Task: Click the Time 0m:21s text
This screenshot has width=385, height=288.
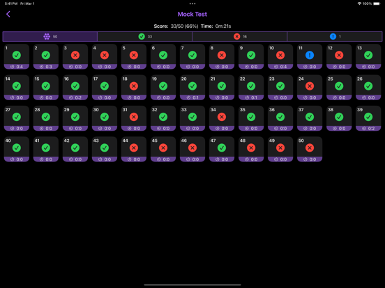Action: [216, 26]
